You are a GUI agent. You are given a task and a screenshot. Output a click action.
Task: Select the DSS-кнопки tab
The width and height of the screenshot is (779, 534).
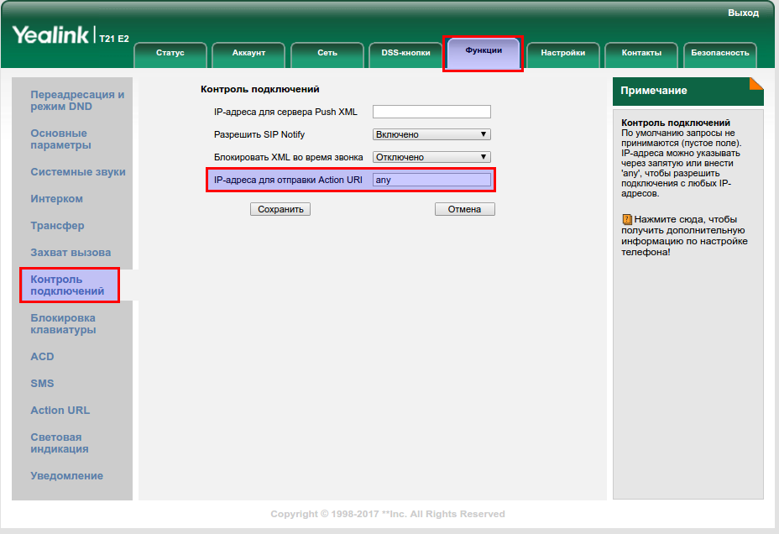(406, 53)
